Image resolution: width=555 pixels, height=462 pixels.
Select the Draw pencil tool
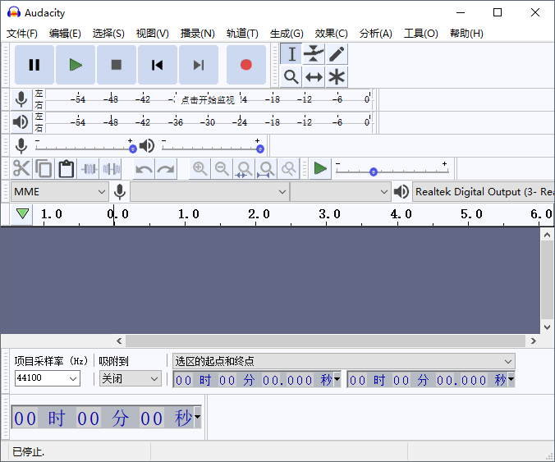[x=337, y=54]
